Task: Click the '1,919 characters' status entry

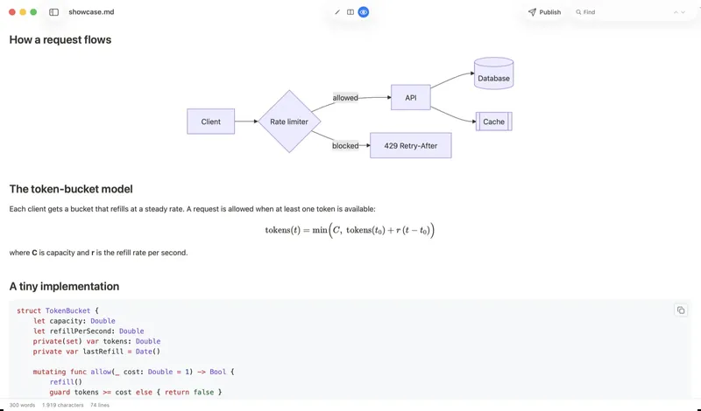Action: click(x=63, y=405)
